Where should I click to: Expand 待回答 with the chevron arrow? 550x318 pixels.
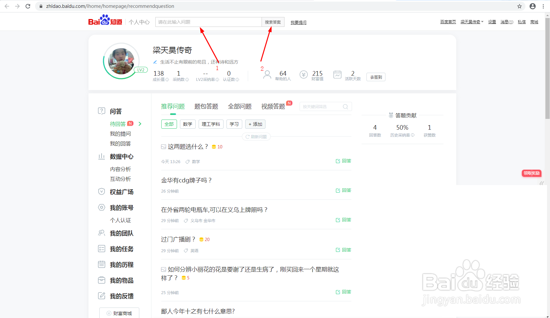coord(140,124)
